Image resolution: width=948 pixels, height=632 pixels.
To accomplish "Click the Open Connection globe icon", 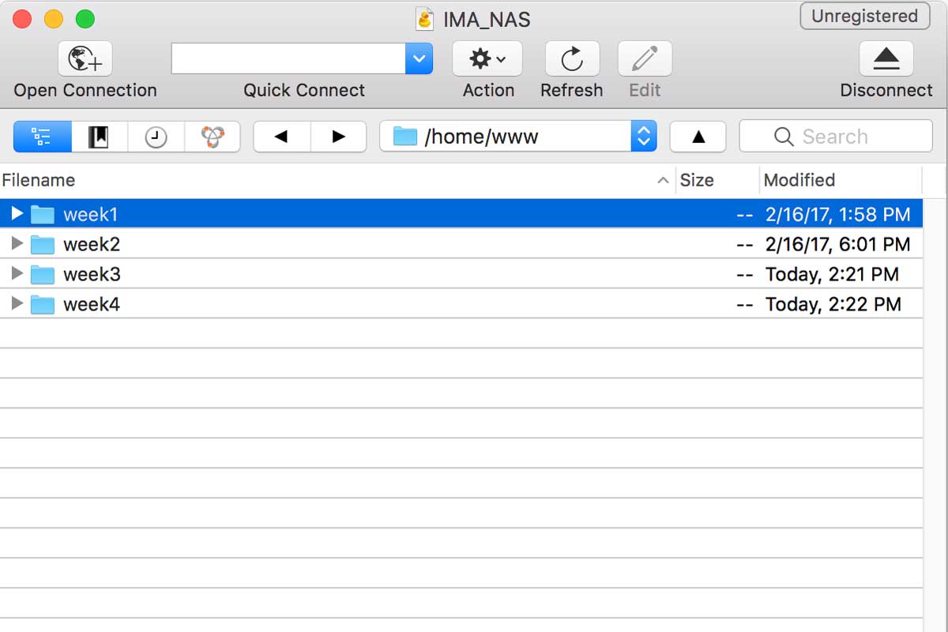I will point(85,59).
